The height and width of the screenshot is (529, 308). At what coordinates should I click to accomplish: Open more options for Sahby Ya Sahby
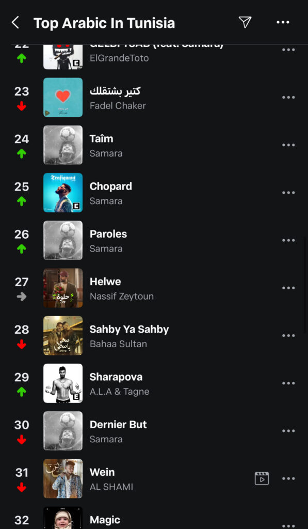[x=288, y=336]
